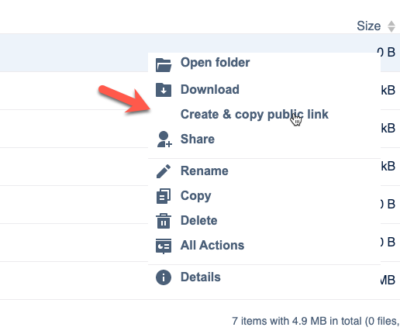The image size is (400, 334).
Task: Sort by the Size column header
Action: [x=369, y=26]
